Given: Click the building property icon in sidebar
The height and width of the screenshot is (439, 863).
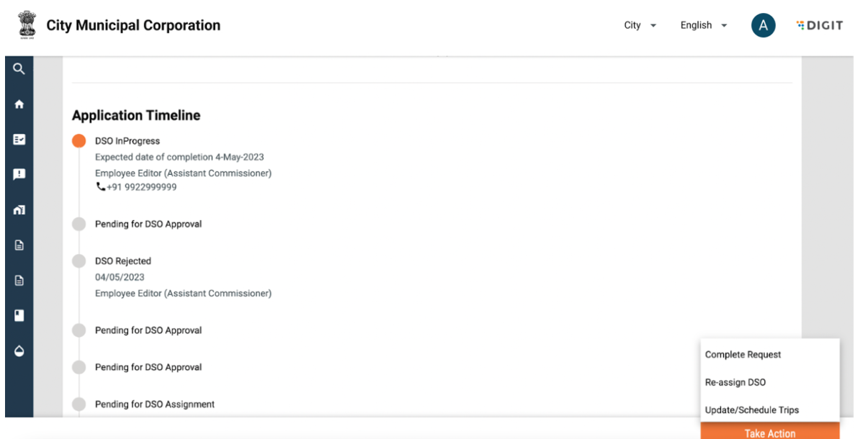Looking at the screenshot, I should click(x=19, y=210).
